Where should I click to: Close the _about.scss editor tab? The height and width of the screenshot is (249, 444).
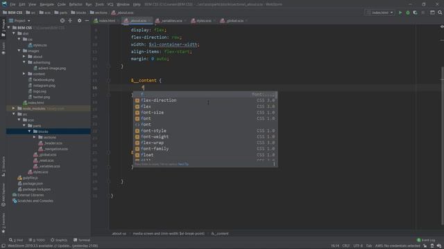coord(150,21)
